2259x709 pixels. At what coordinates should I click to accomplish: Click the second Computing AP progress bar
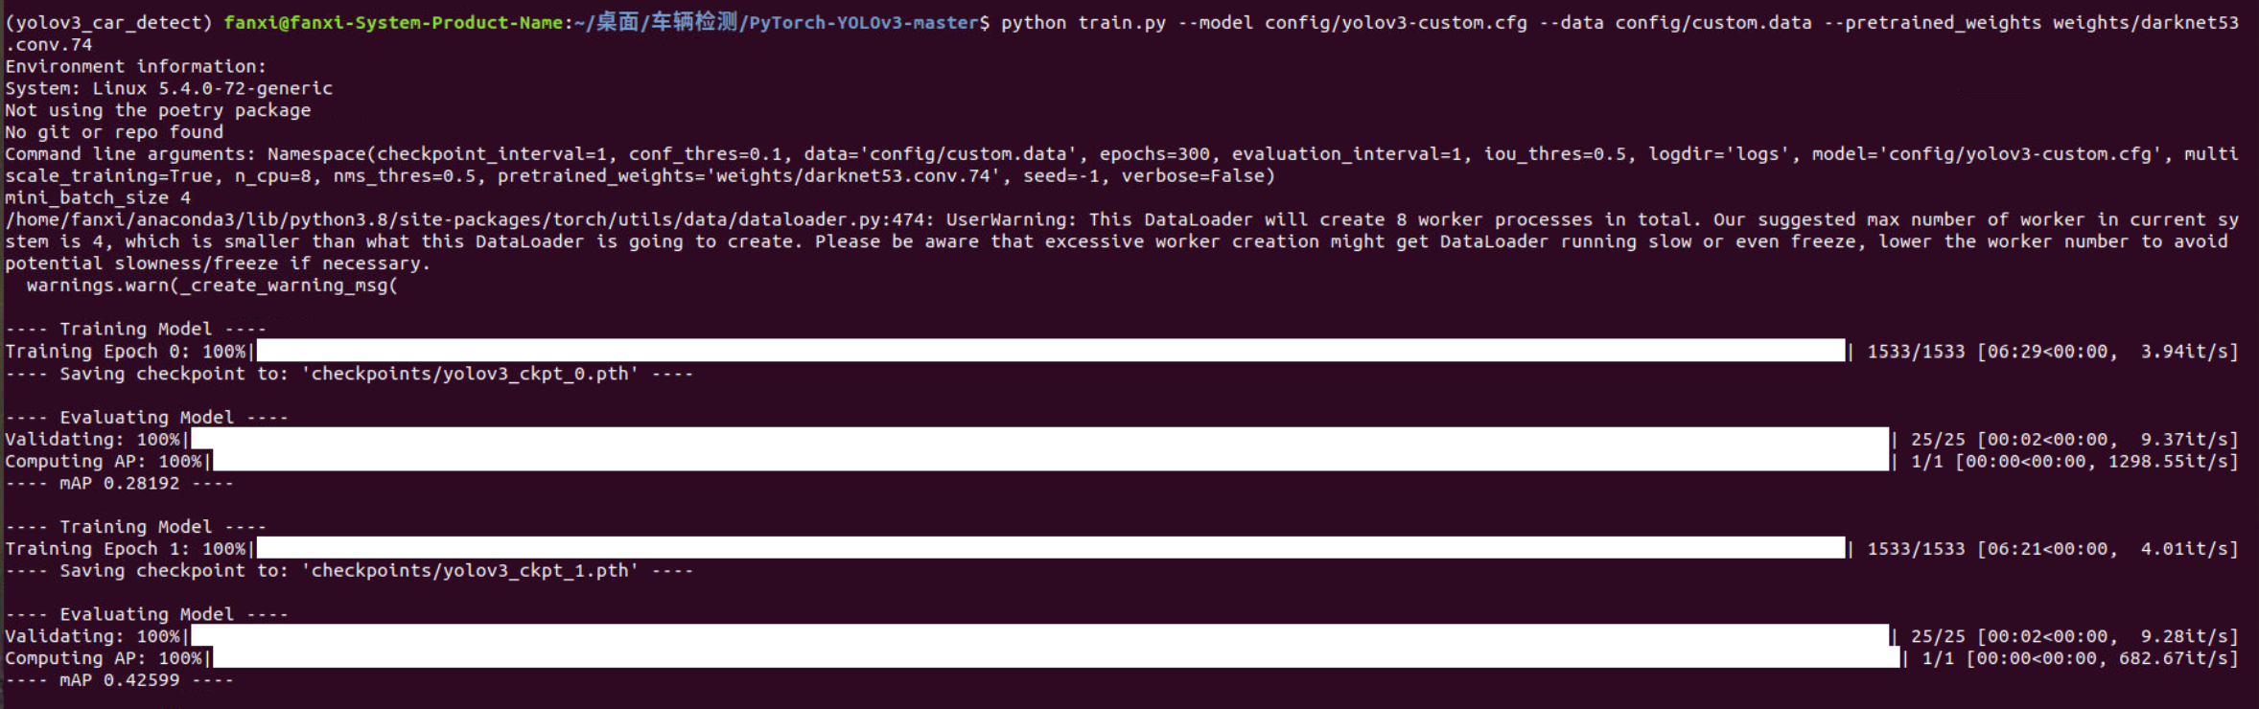pyautogui.click(x=1056, y=658)
